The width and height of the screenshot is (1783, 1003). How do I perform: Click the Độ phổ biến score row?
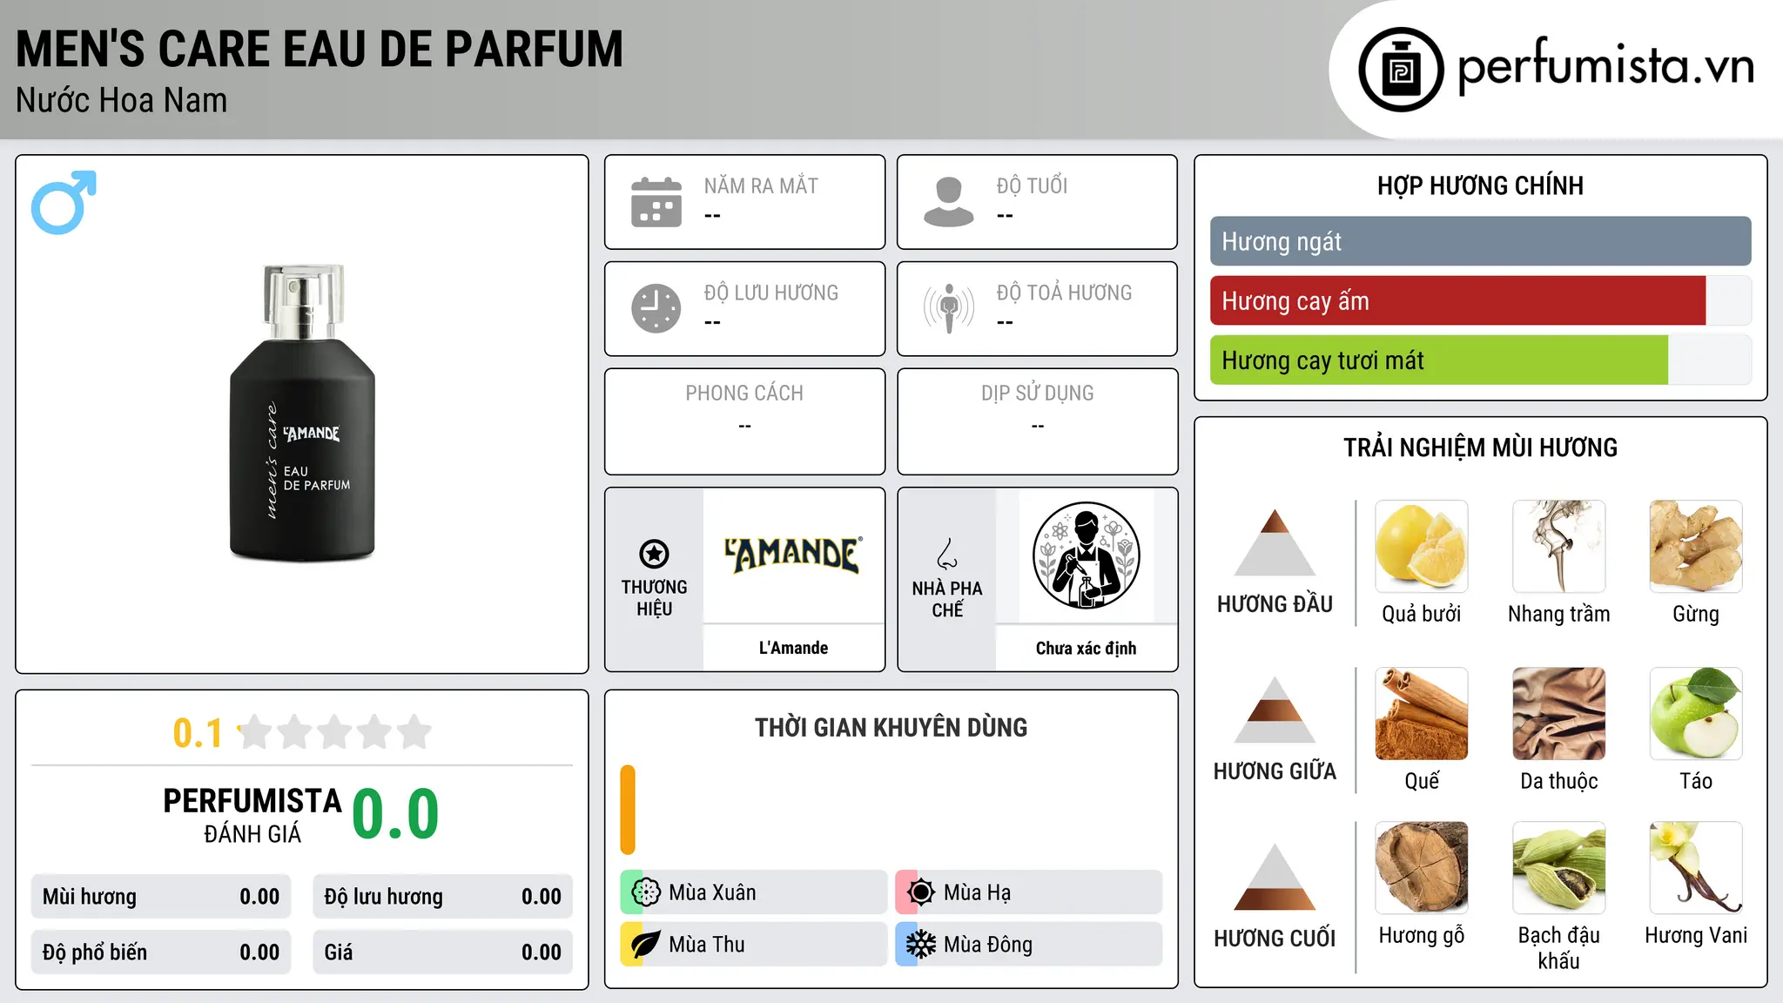161,953
